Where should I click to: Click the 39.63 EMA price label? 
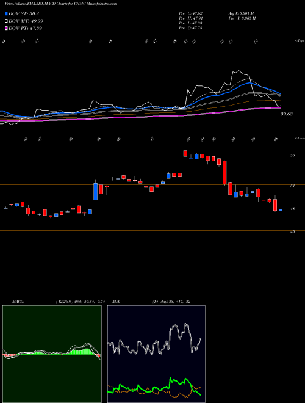point(287,114)
